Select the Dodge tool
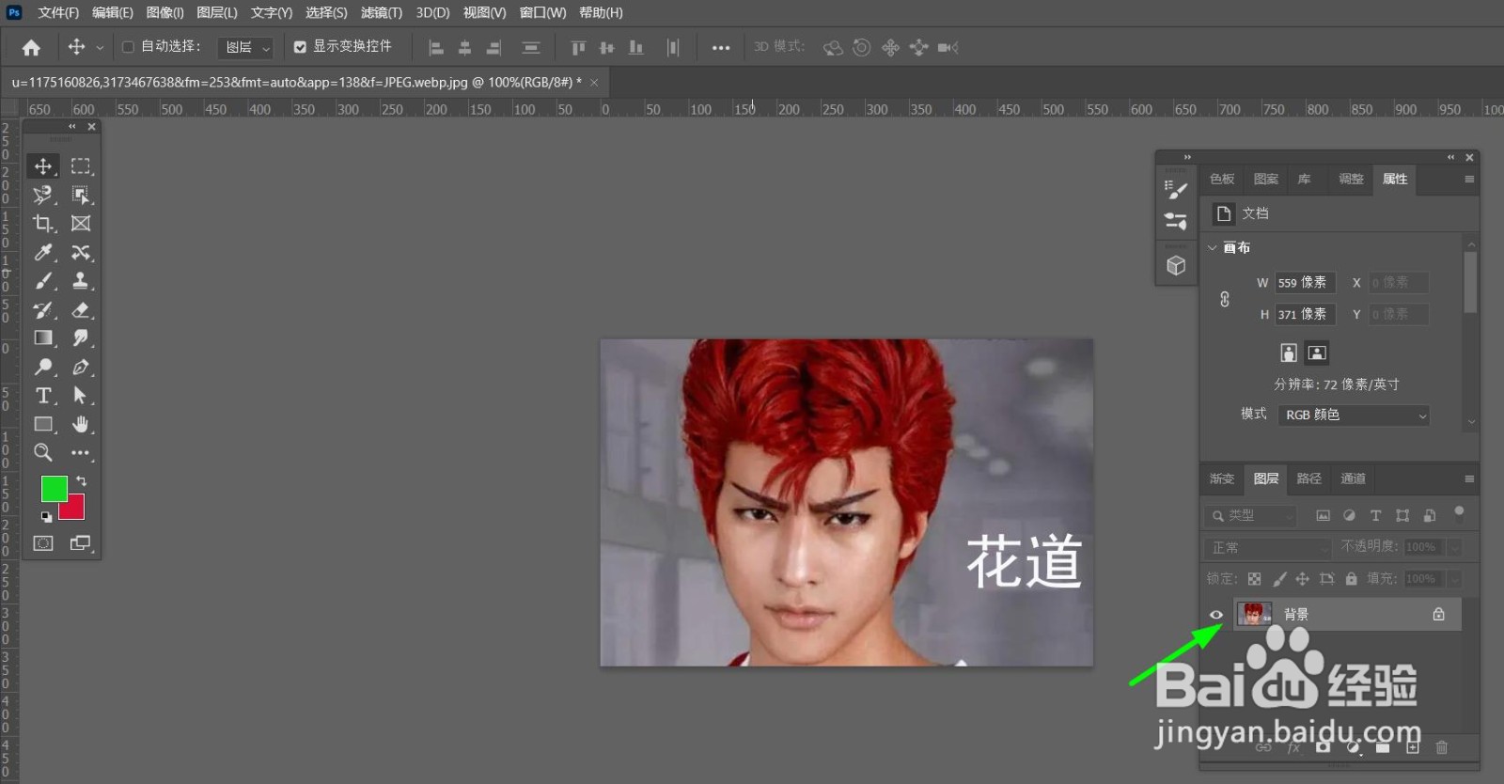The width and height of the screenshot is (1504, 784). coord(43,367)
